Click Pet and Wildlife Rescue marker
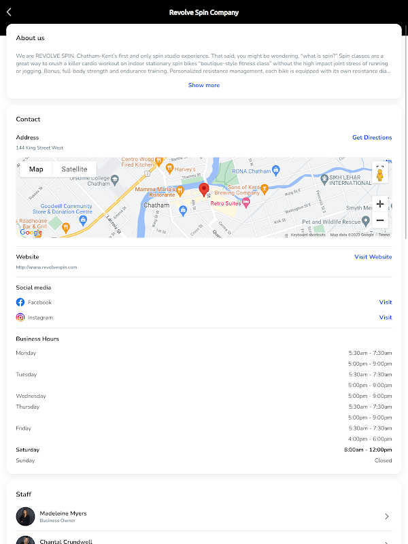408x544 pixels. point(366,220)
